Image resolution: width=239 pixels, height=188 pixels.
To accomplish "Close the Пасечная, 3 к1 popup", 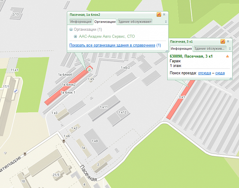I will [228, 41].
